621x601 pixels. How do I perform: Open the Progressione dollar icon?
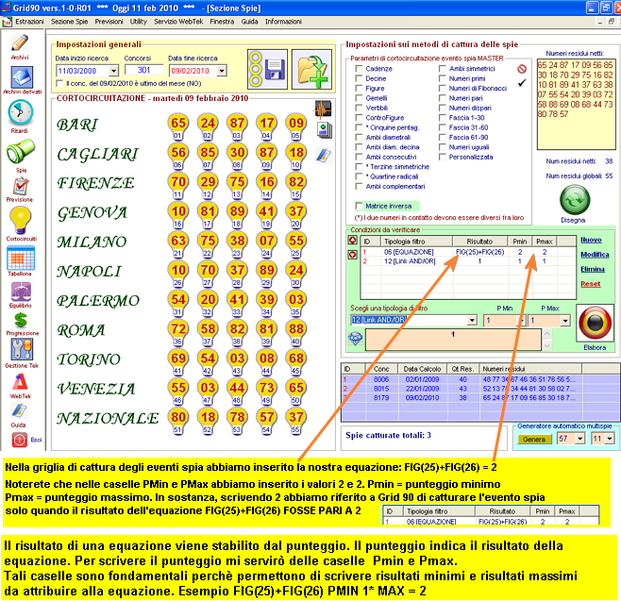coord(21,320)
